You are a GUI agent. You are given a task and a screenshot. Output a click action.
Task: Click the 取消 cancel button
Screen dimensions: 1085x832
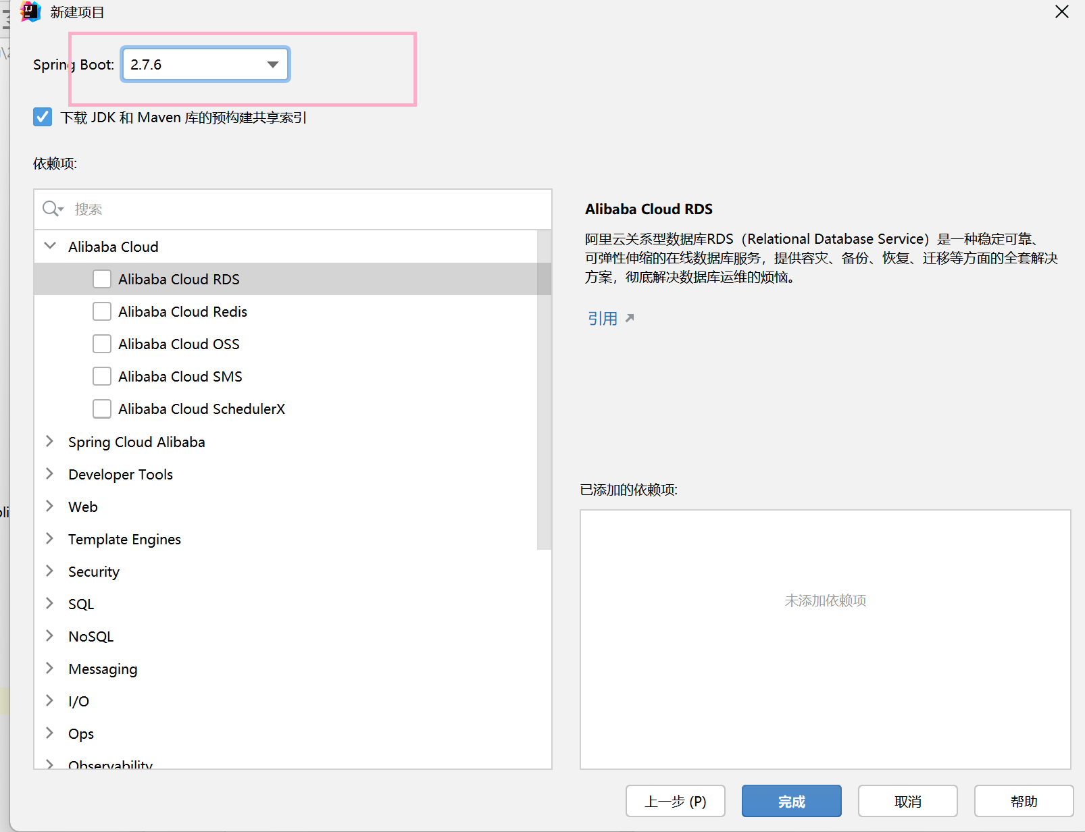pos(908,801)
